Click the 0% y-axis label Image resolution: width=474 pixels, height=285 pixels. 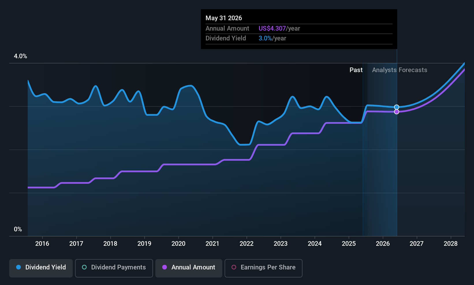[18, 229]
